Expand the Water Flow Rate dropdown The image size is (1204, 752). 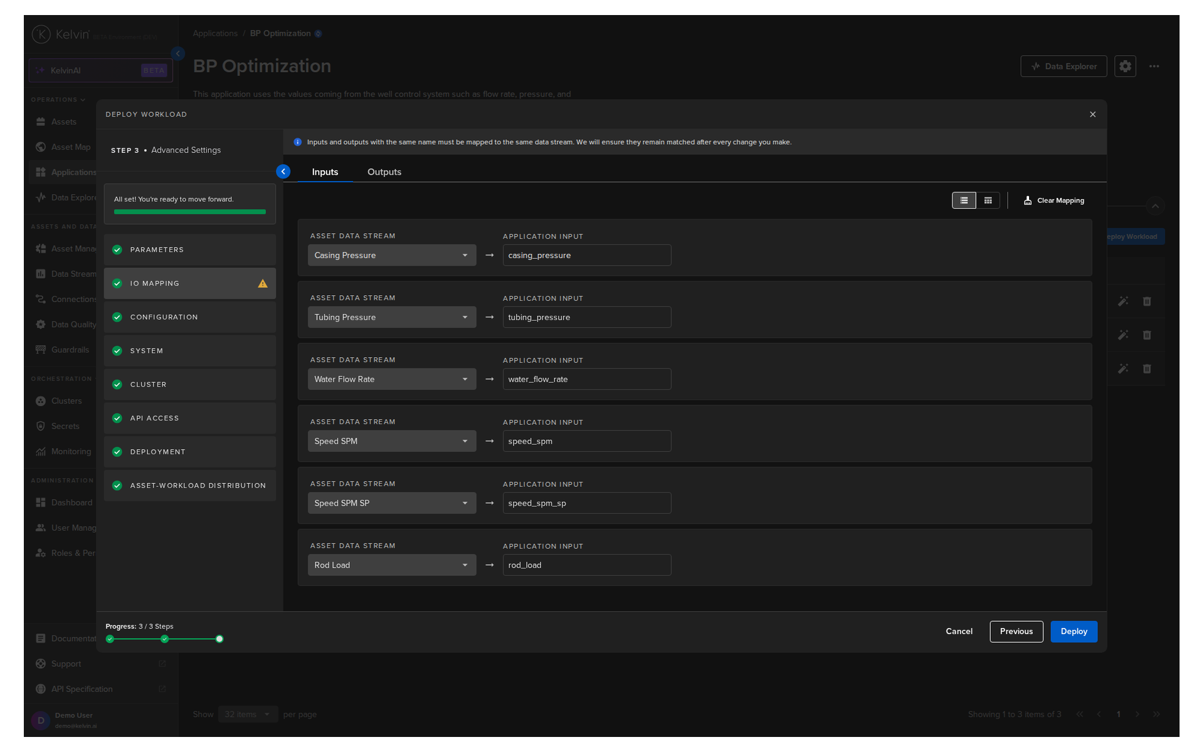tap(392, 379)
